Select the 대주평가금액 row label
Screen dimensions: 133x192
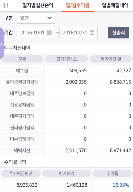[22, 116]
